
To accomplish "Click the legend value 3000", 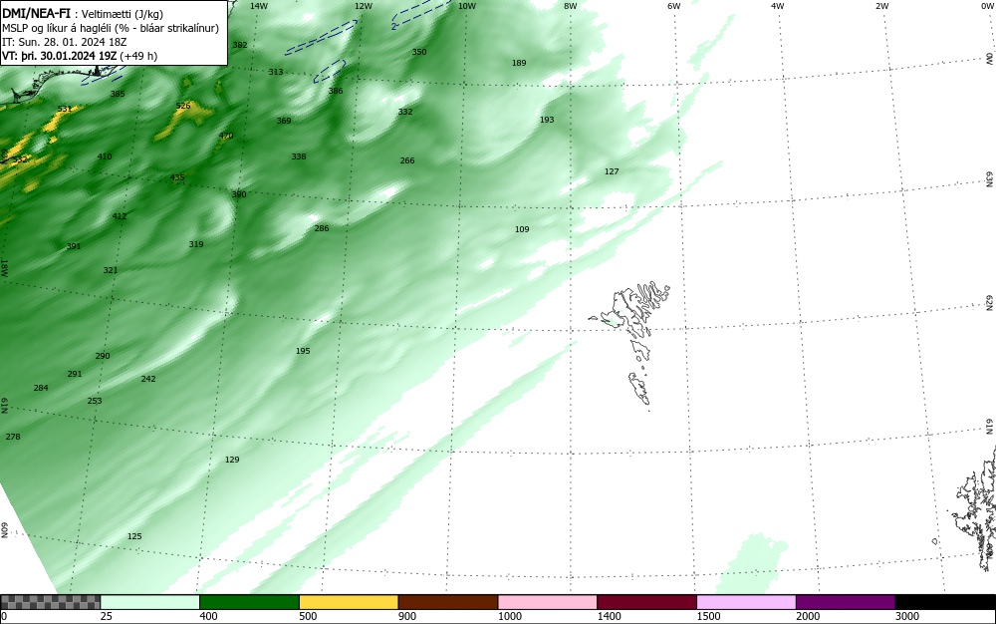I will pos(907,616).
